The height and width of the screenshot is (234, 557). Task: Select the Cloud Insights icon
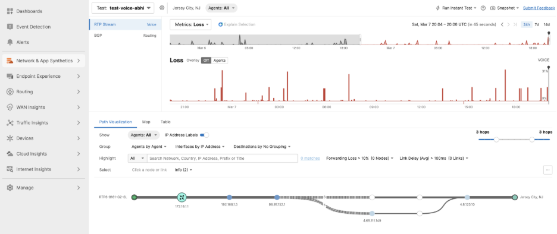10,154
